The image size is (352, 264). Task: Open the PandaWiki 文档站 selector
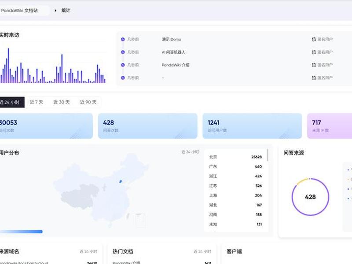[24, 11]
